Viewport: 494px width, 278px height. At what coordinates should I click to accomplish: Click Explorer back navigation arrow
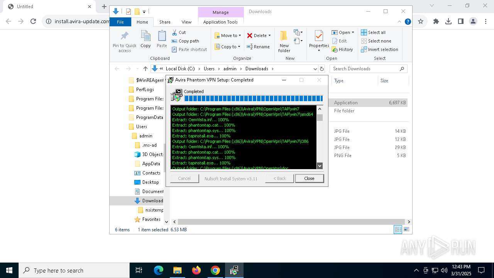click(117, 69)
